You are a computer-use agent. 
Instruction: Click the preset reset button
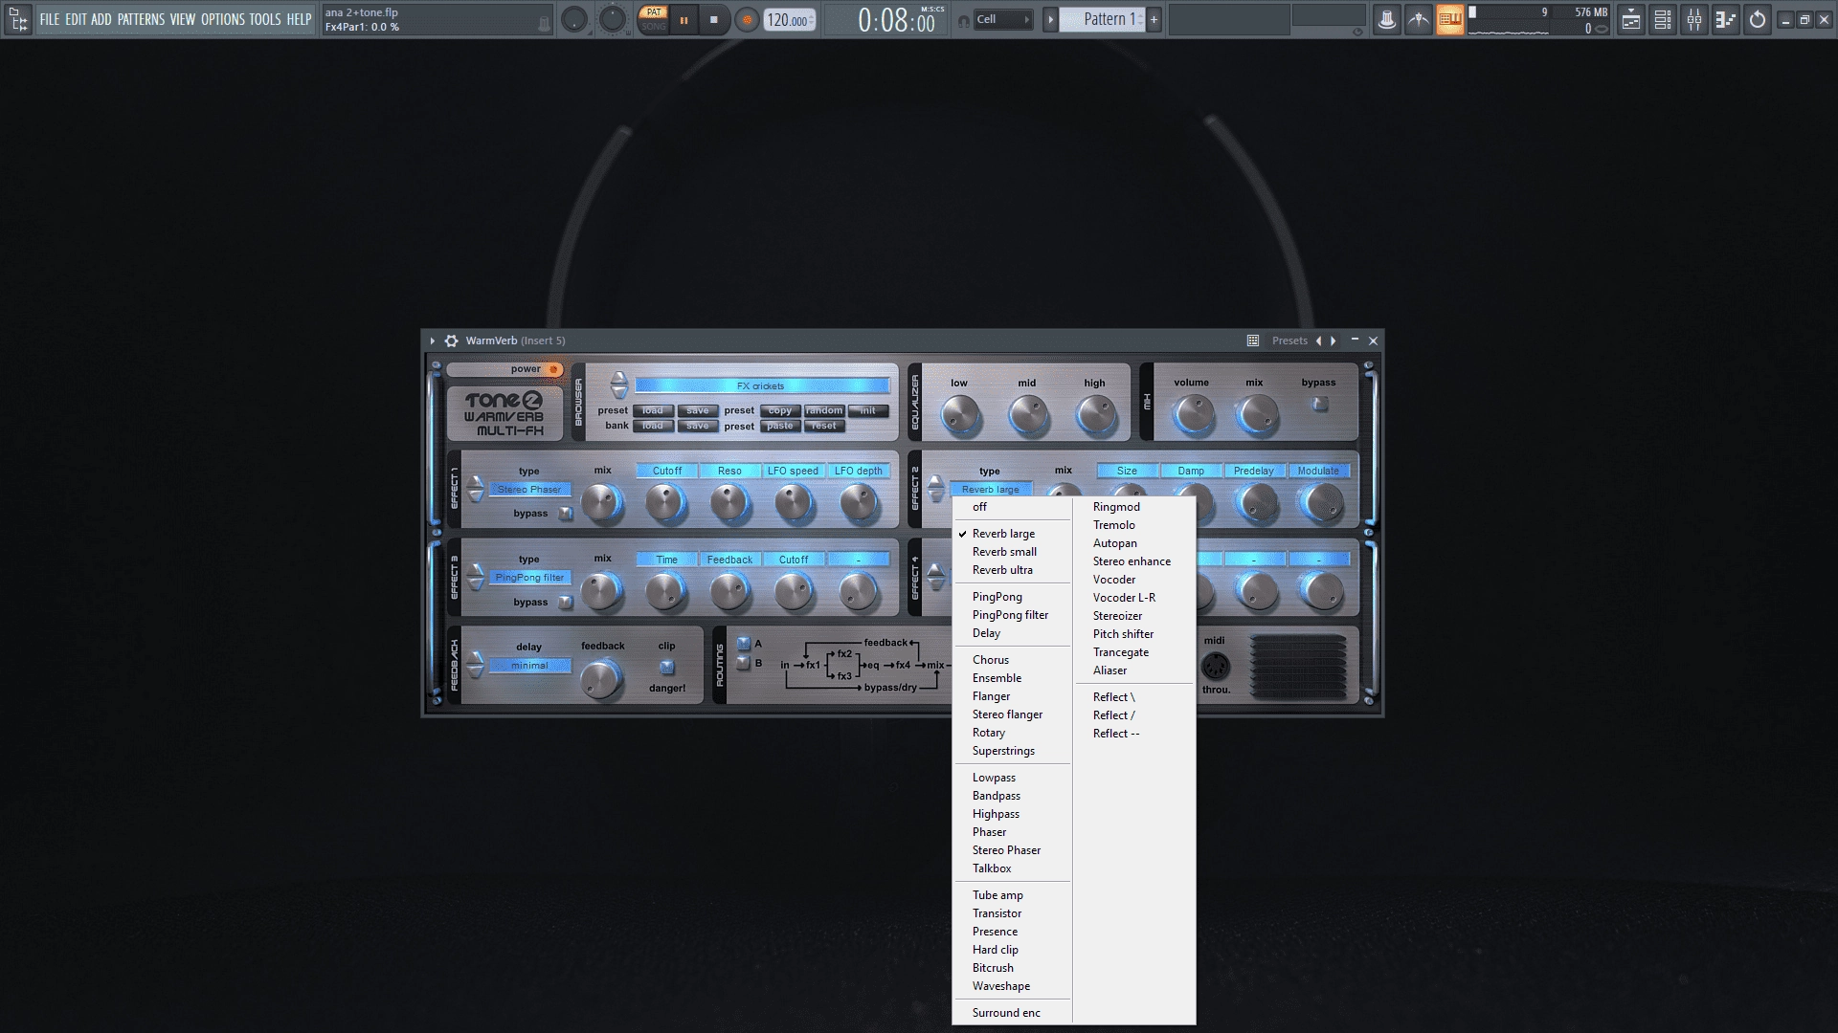[x=824, y=426]
